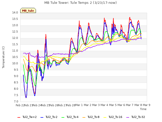
Task: Click the blue Tul2_Ts-2 legend swatch
Action: pos(42,117)
